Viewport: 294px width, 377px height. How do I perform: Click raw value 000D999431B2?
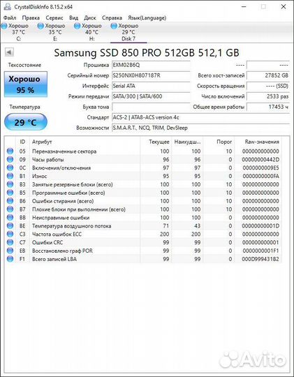click(260, 259)
